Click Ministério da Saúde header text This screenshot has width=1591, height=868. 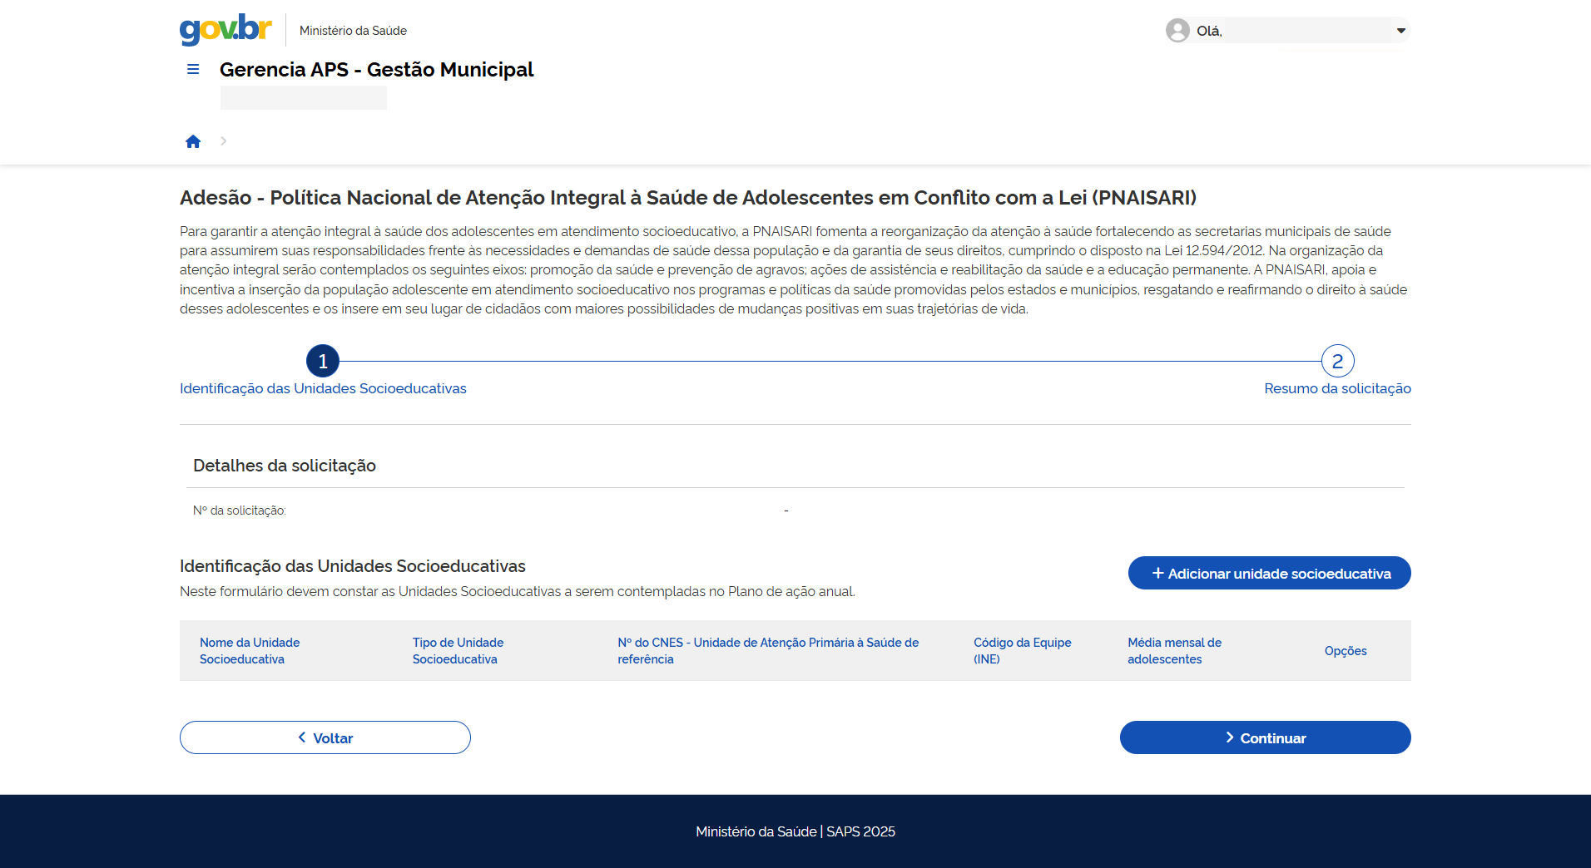(353, 31)
